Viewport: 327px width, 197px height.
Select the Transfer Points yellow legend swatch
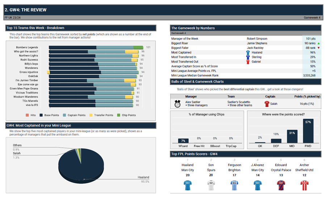point(92,115)
